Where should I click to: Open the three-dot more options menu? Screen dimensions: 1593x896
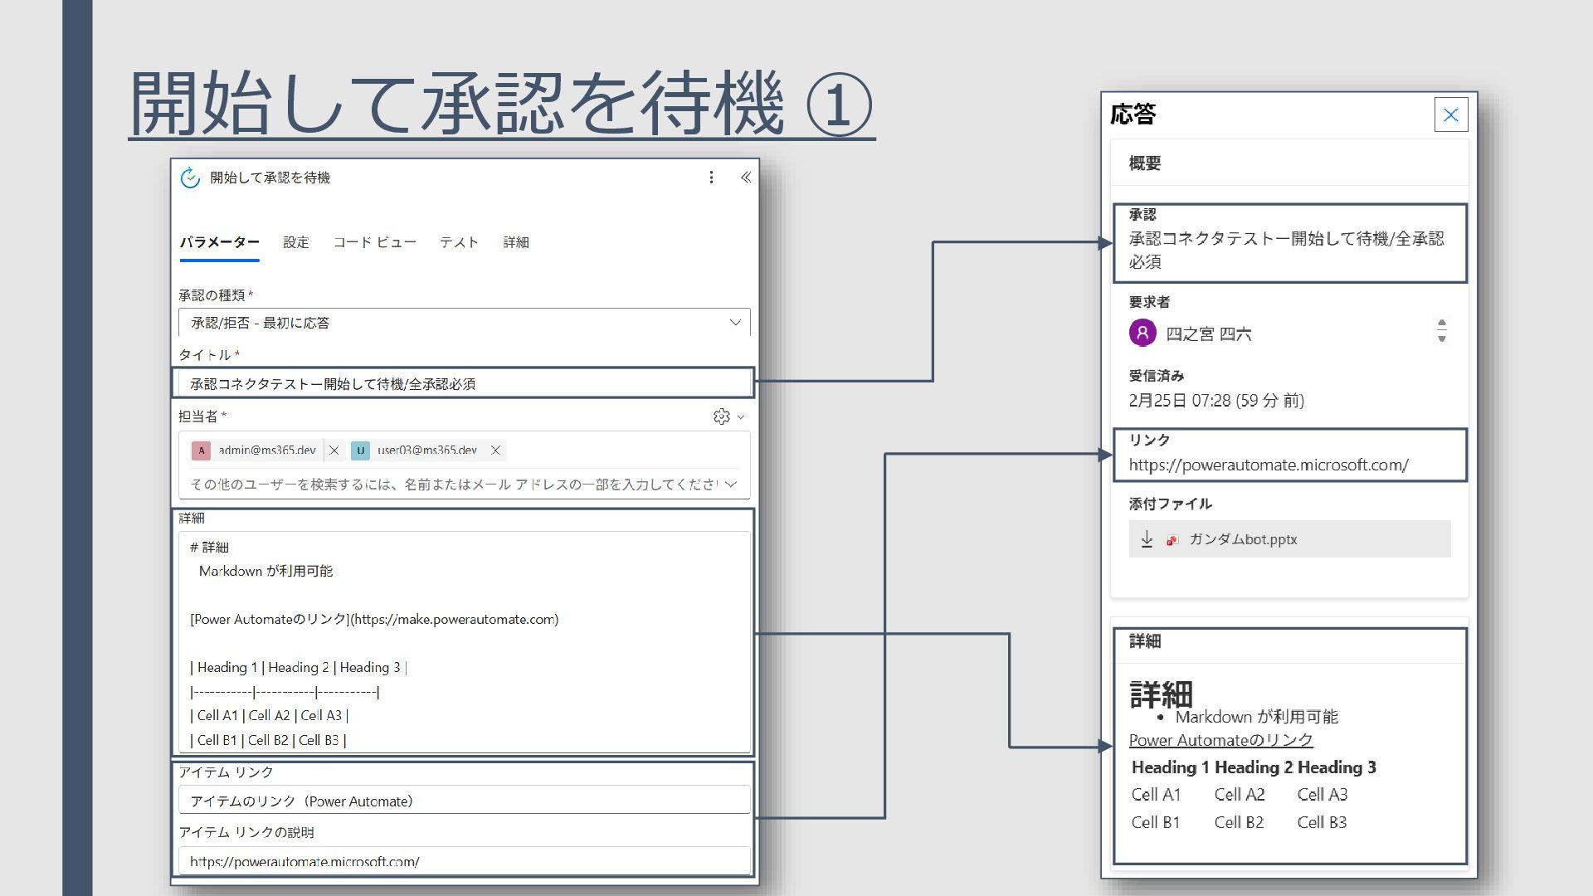711,178
